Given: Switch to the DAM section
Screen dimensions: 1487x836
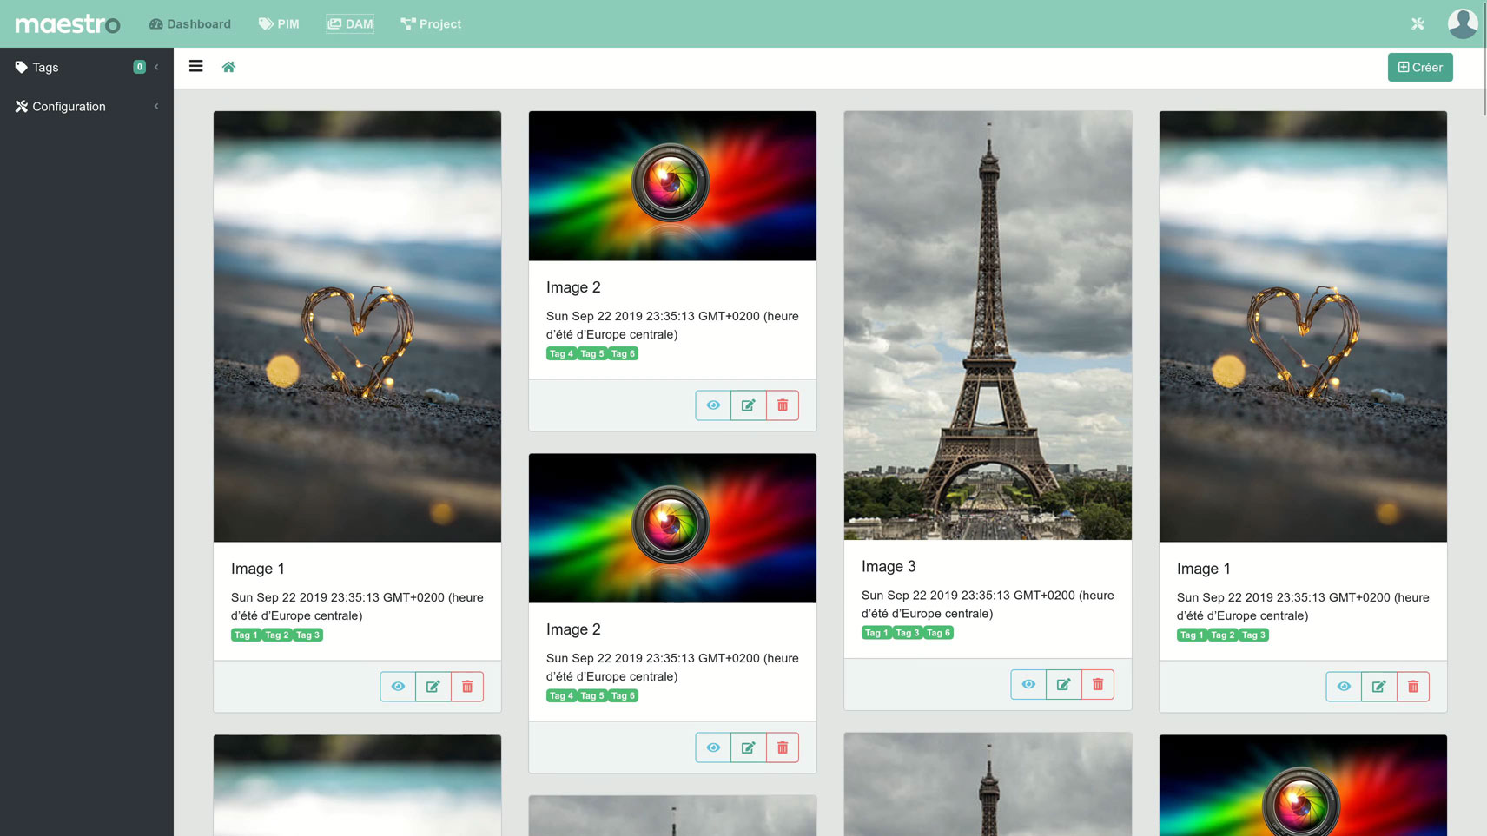Looking at the screenshot, I should [x=350, y=23].
